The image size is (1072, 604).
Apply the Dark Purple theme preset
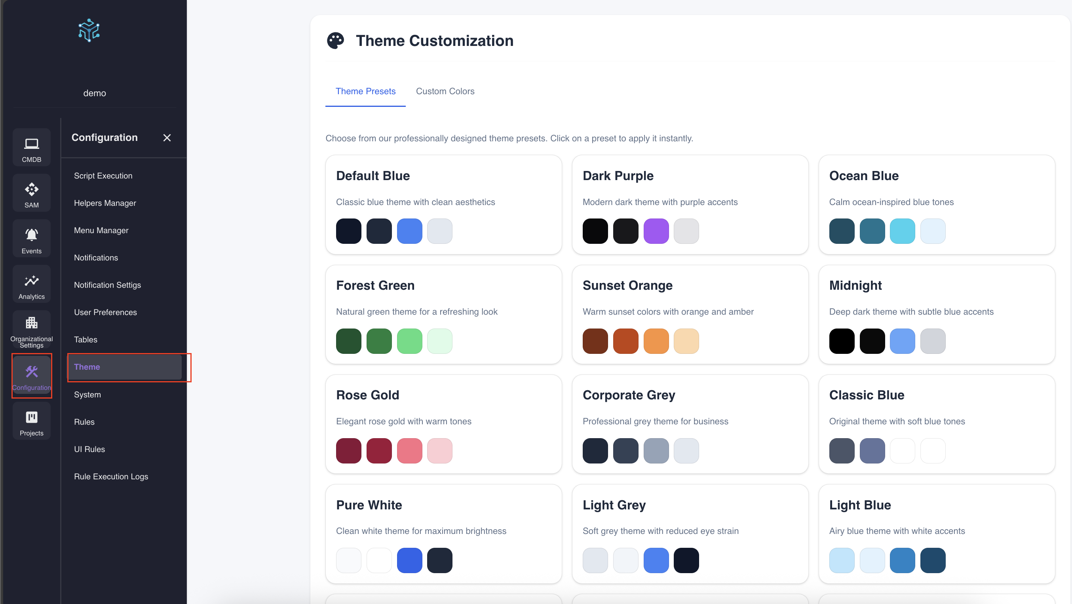[690, 205]
